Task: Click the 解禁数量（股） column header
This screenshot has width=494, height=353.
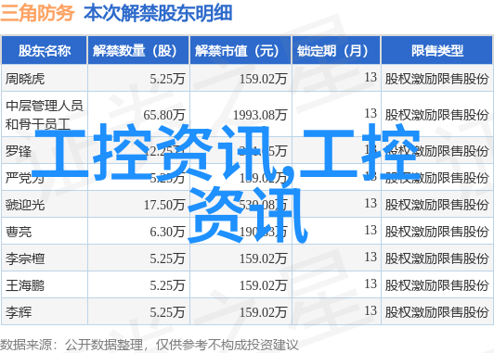Action: click(138, 51)
